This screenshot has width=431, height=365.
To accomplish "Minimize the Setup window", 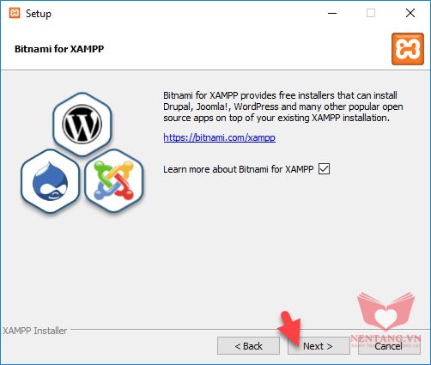I will [x=332, y=13].
